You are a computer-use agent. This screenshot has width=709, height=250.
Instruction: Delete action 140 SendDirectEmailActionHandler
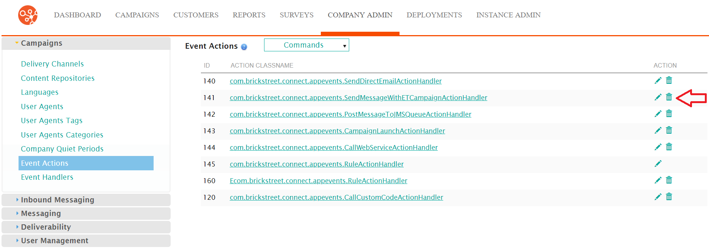[x=669, y=80]
